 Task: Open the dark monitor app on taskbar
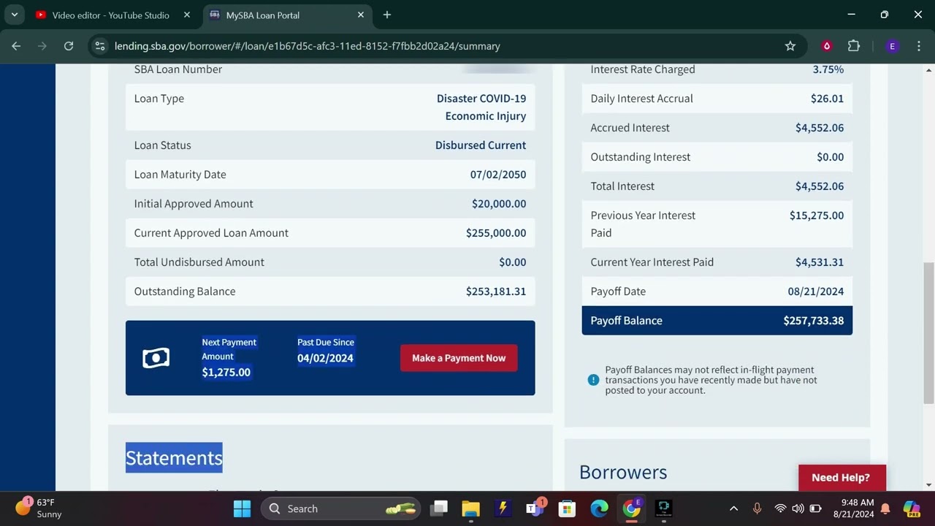[664, 508]
